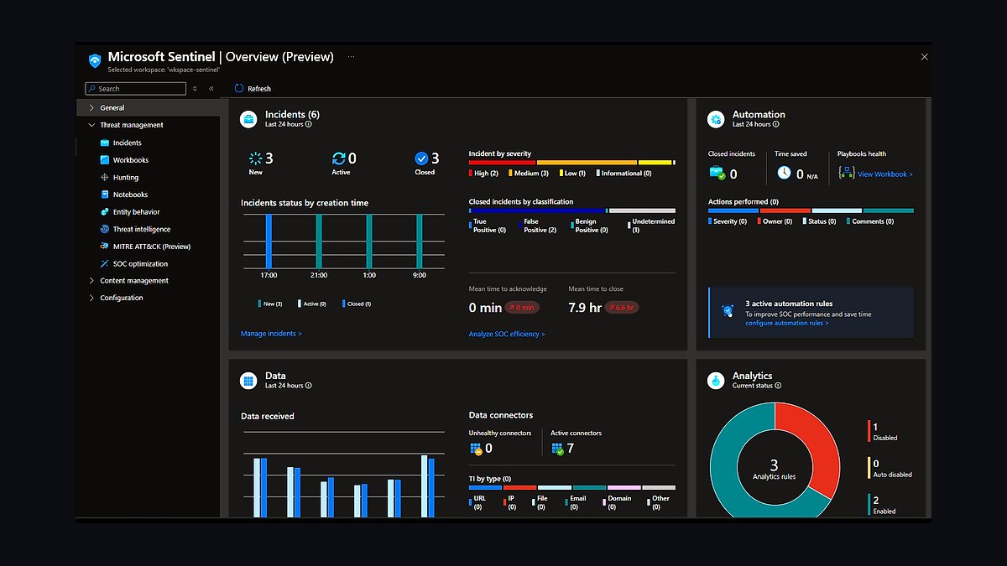Click the Data card grid icon
Screen dimensions: 1007x566
click(248, 381)
